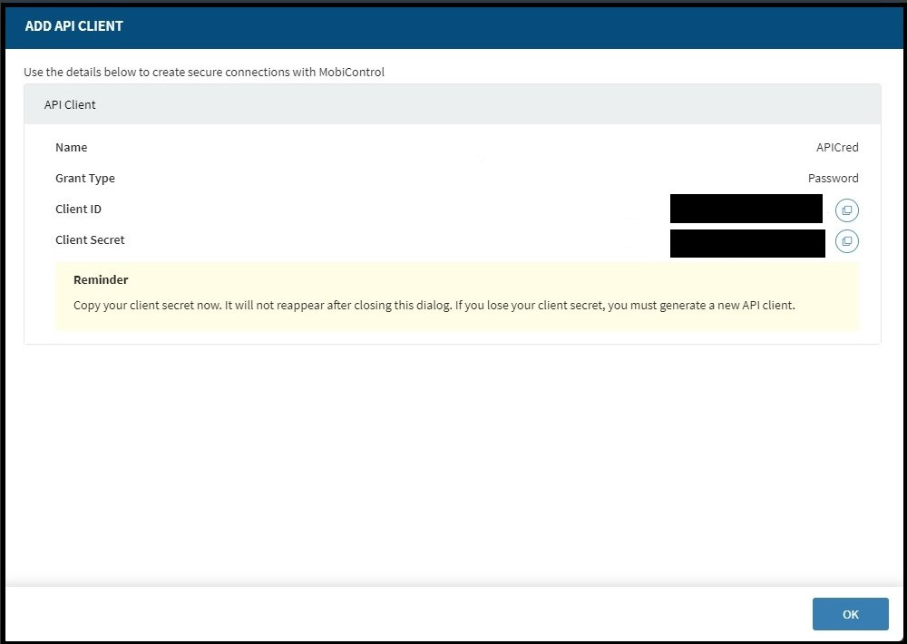Select the redacted Client ID value
The height and width of the screenshot is (644, 907).
pyautogui.click(x=746, y=210)
